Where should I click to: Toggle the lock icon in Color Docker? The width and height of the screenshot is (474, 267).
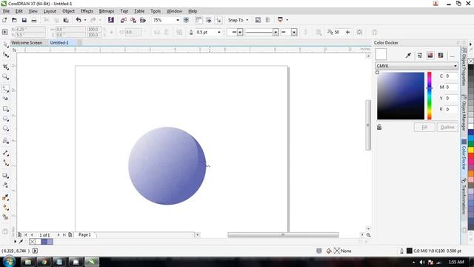pyautogui.click(x=379, y=127)
